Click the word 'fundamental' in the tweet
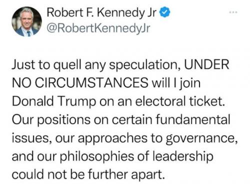 [x=192, y=119]
